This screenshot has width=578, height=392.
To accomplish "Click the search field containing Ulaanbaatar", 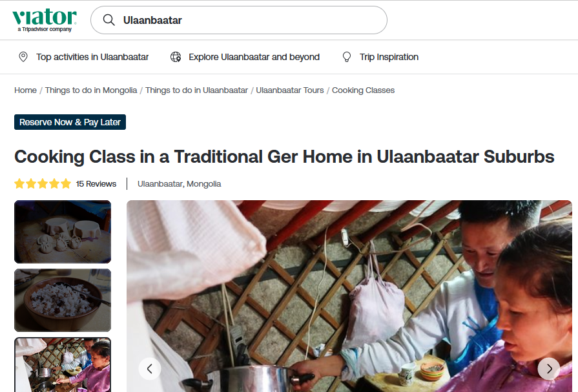I will pos(239,20).
